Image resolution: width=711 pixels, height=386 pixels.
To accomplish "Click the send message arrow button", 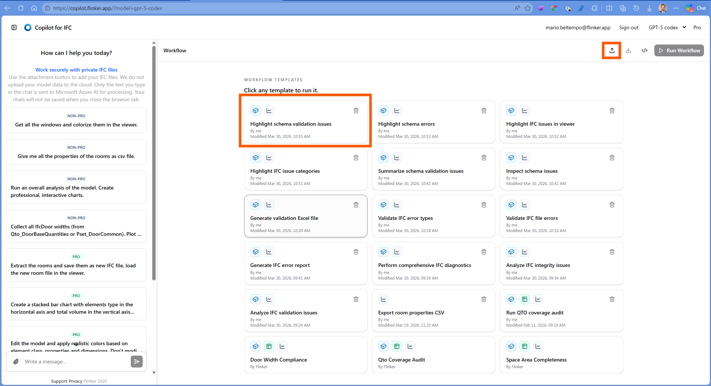I will point(136,362).
